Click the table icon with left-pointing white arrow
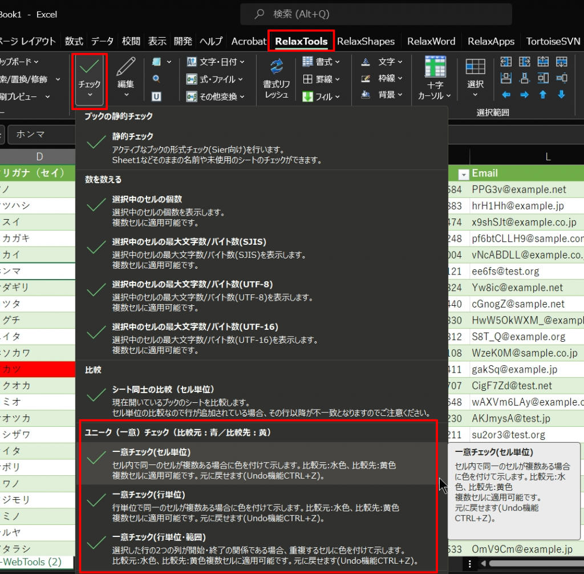The width and height of the screenshot is (584, 574). click(x=506, y=62)
